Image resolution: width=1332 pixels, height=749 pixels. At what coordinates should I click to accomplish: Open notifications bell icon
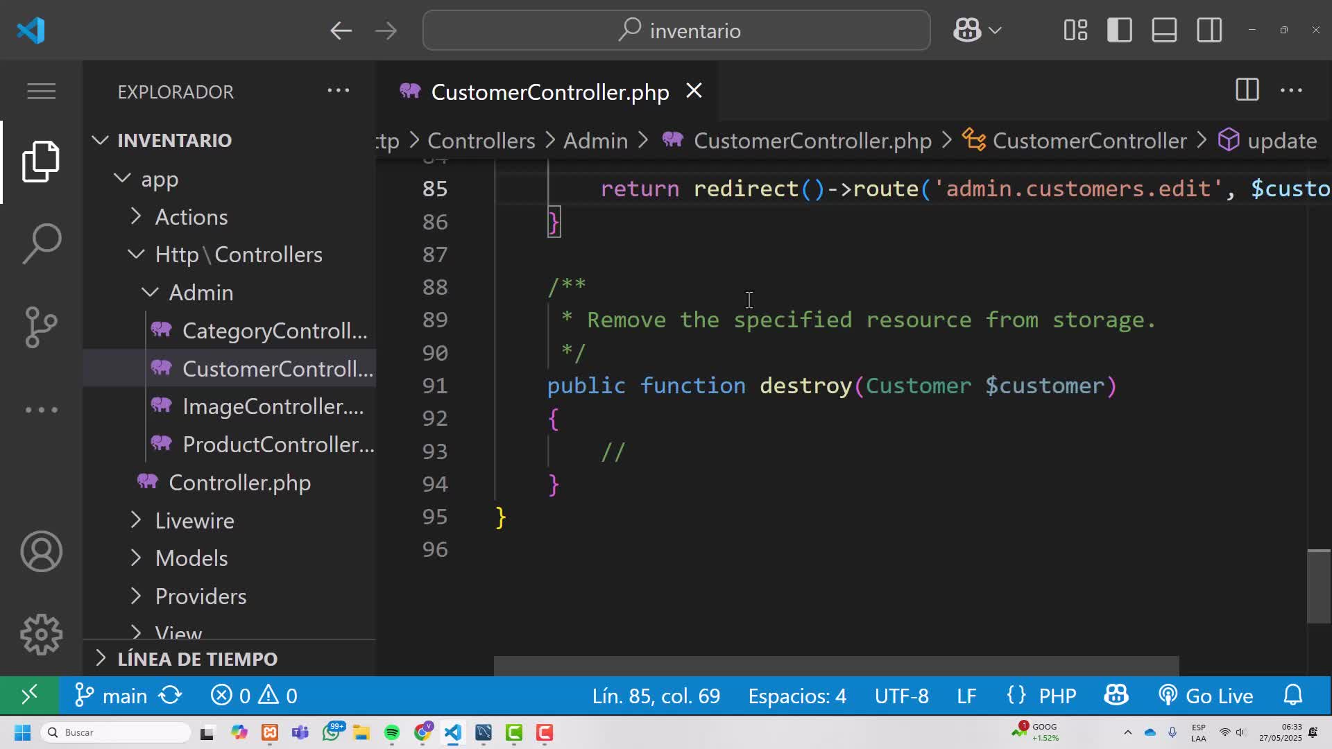[x=1293, y=695]
